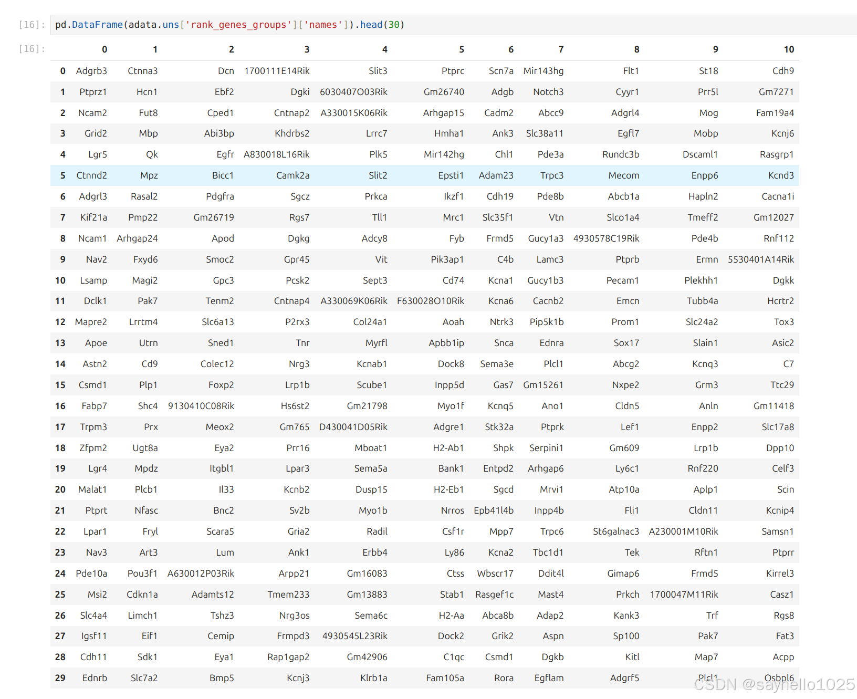Click the cell 'Adam23'
857x699 pixels.
click(x=496, y=175)
